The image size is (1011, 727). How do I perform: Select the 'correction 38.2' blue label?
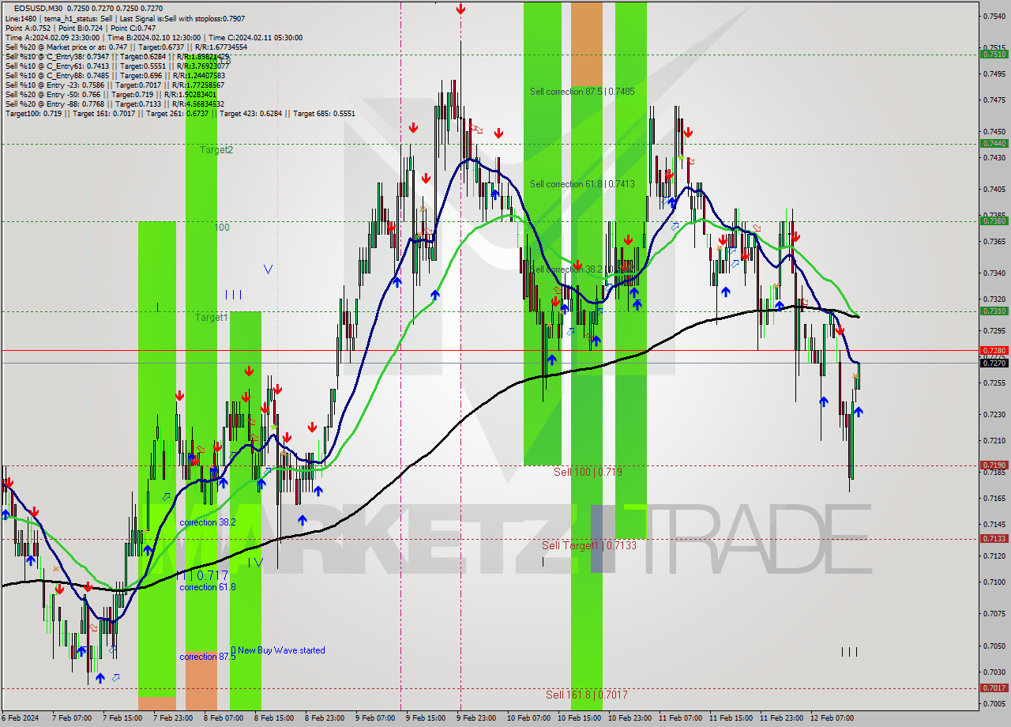coord(207,522)
